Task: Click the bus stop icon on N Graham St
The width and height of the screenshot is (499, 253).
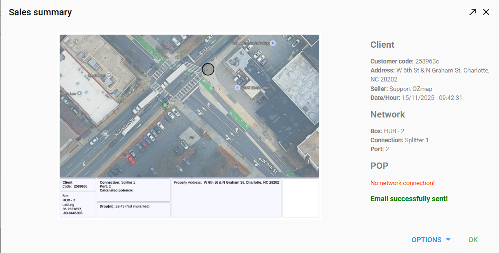Action: pyautogui.click(x=105, y=133)
